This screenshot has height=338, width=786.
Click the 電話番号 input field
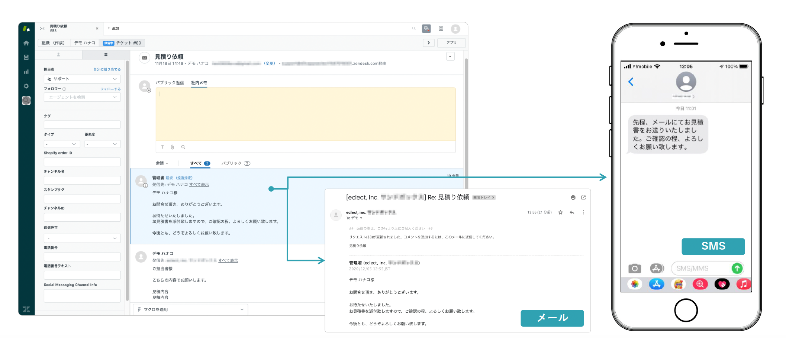pyautogui.click(x=82, y=257)
